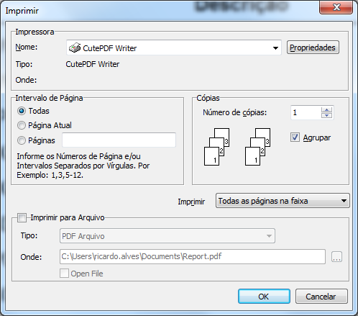Expand the Todas as páginas na faixa dropdown
Screen dimensions: 358x316
[283, 201]
